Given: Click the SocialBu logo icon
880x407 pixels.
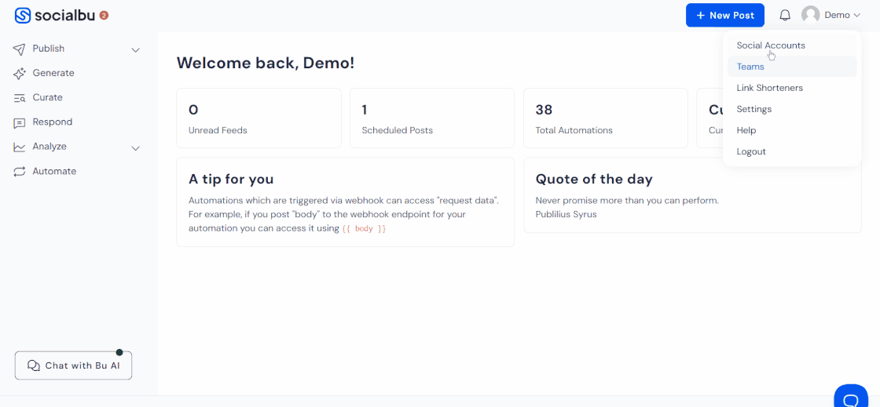Looking at the screenshot, I should point(23,15).
